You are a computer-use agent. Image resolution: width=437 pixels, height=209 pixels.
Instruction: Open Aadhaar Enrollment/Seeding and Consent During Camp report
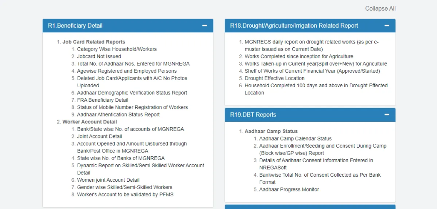pos(323,149)
